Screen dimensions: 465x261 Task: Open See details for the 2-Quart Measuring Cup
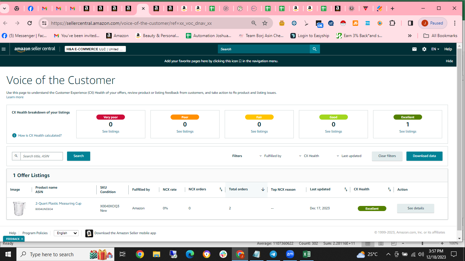click(416, 208)
